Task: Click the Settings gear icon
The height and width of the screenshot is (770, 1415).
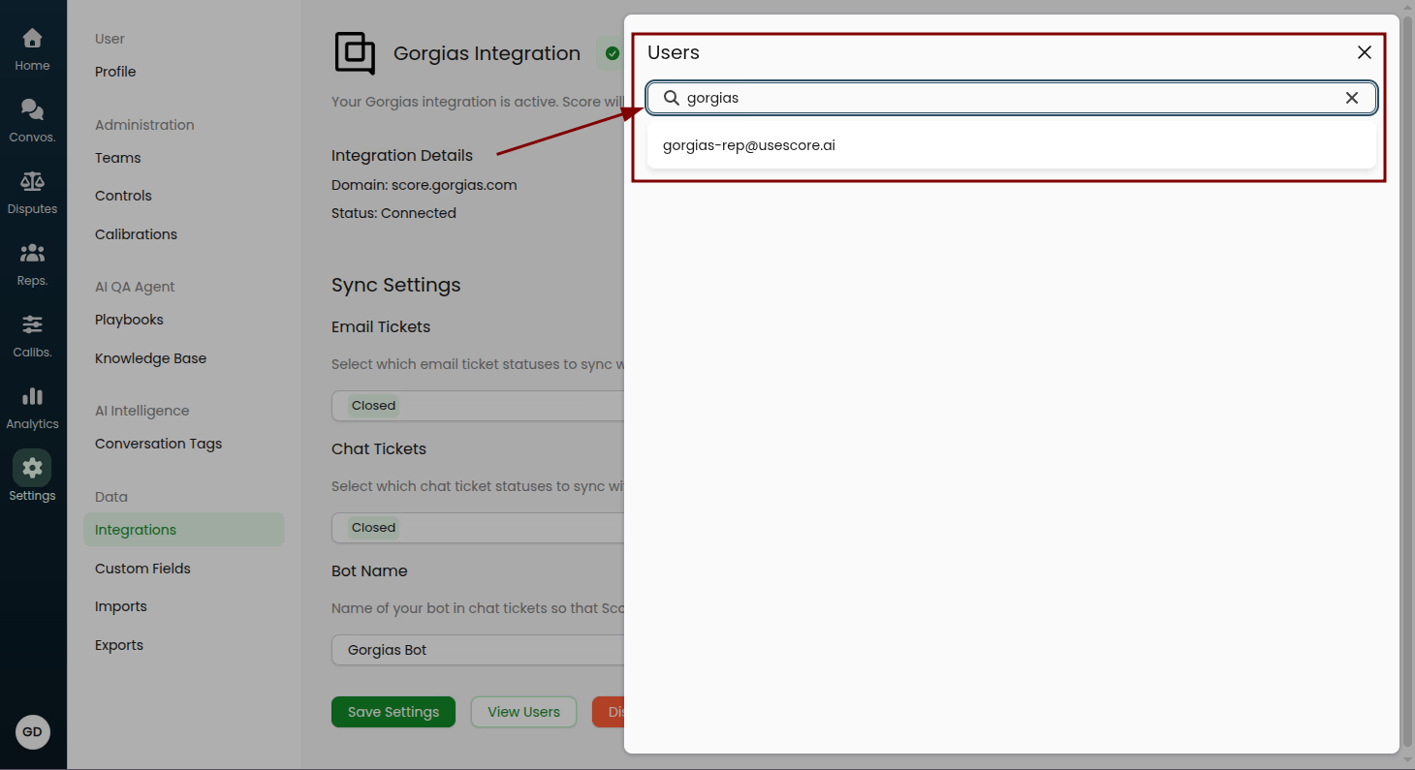Action: tap(32, 469)
